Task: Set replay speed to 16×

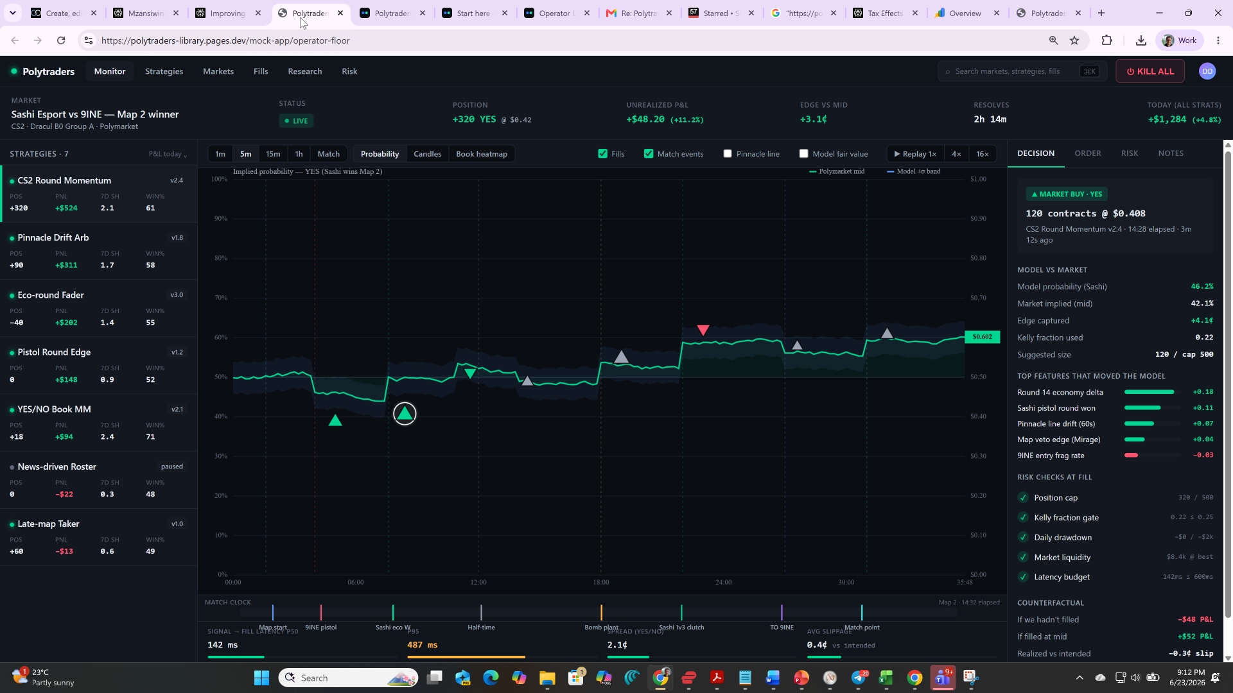Action: click(983, 154)
